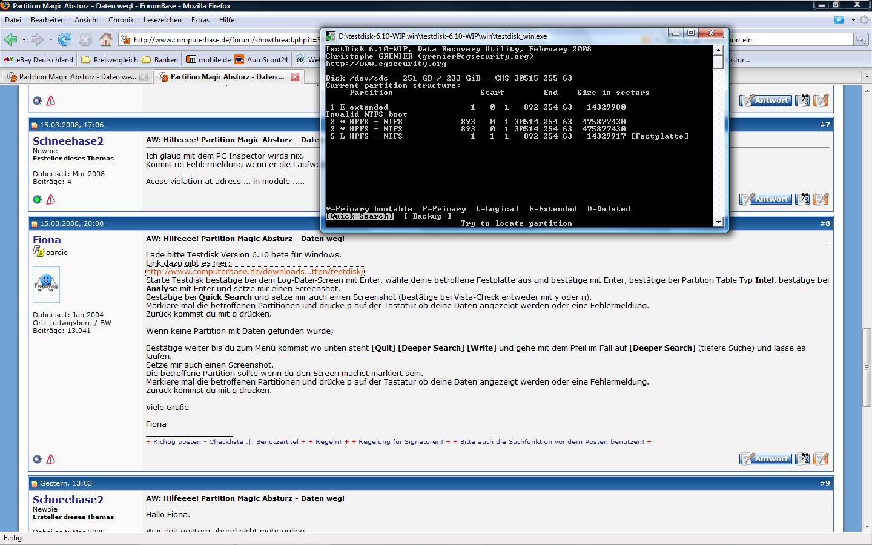Open the Extras menu

pyautogui.click(x=200, y=20)
